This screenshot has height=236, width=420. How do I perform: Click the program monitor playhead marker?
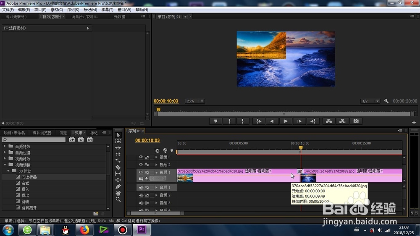pyautogui.click(x=158, y=109)
